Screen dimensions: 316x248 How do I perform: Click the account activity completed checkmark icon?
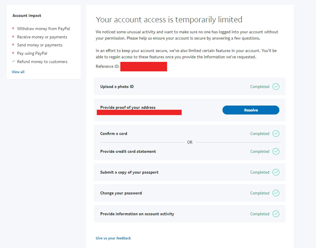276,214
